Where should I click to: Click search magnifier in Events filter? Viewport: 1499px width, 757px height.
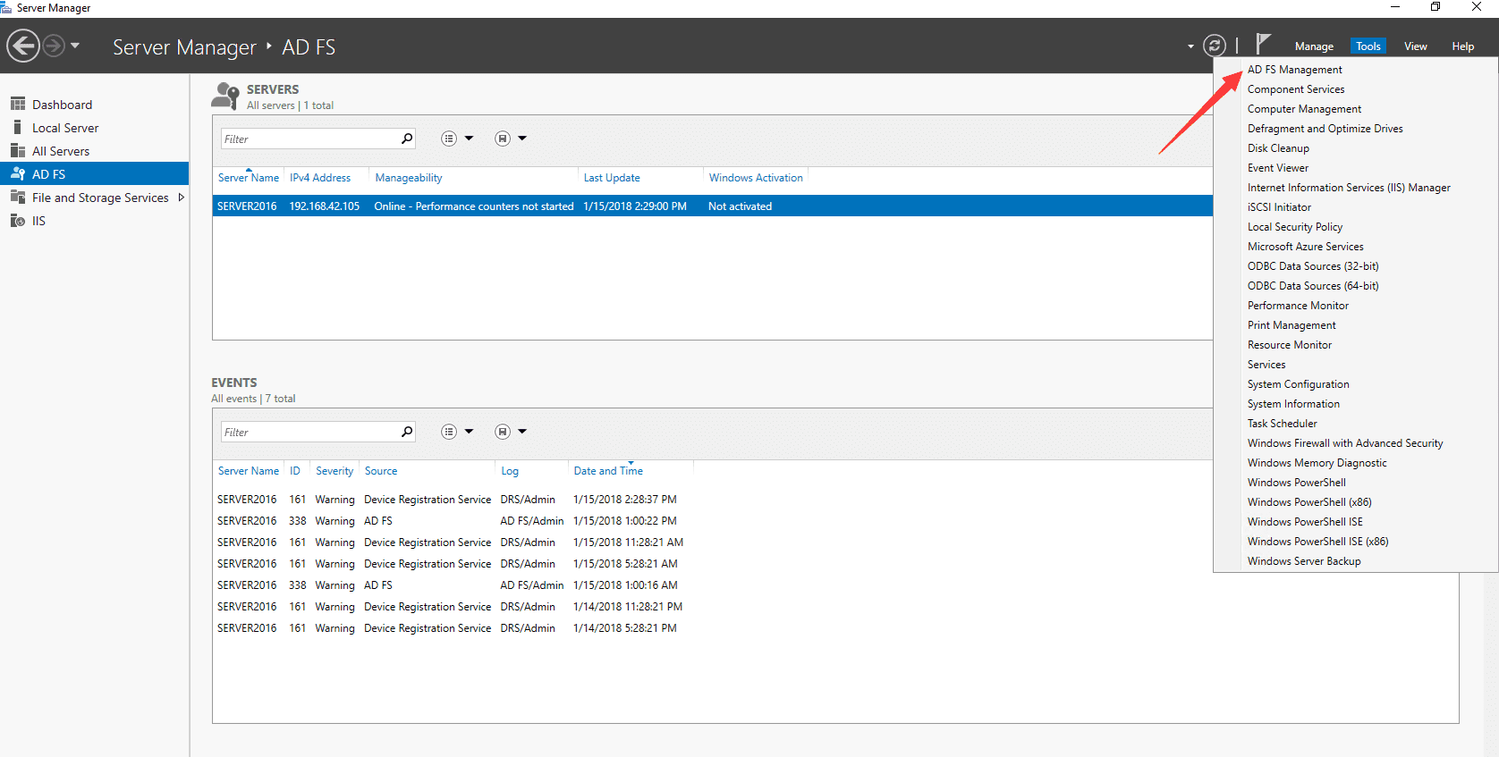point(407,432)
